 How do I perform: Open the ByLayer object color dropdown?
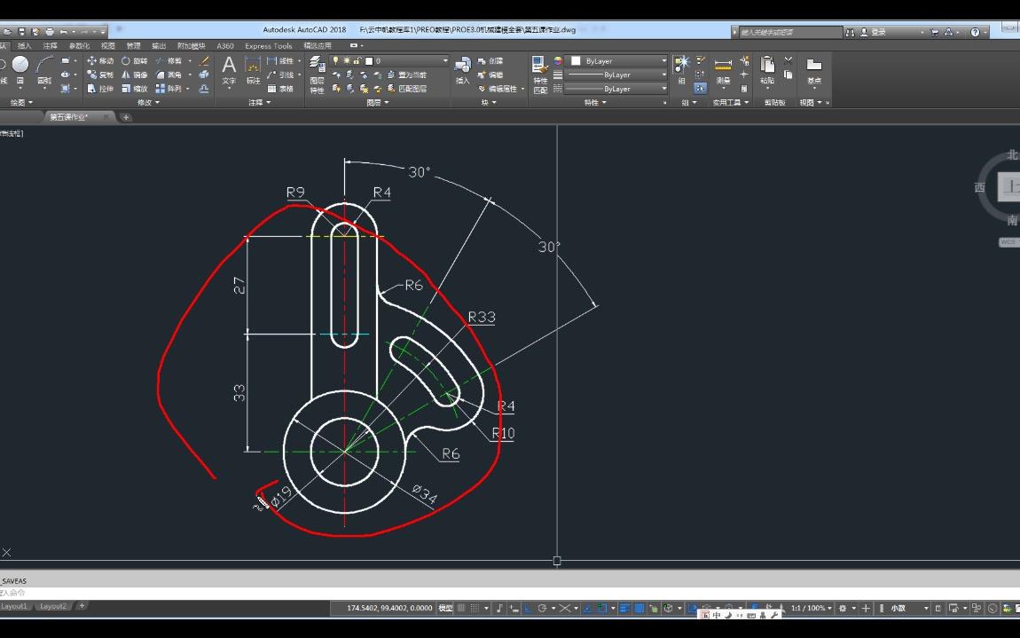point(623,61)
